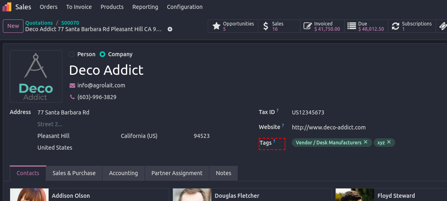The height and width of the screenshot is (201, 447).
Task: Open Subscriptions refresh-icon stat button
Action: 411,26
